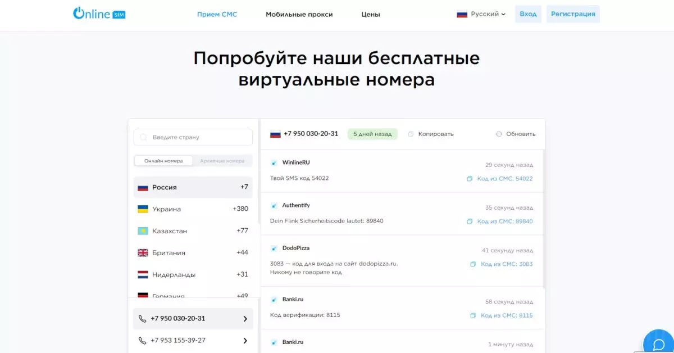Open the Мобильные прокси menu item

pyautogui.click(x=299, y=15)
